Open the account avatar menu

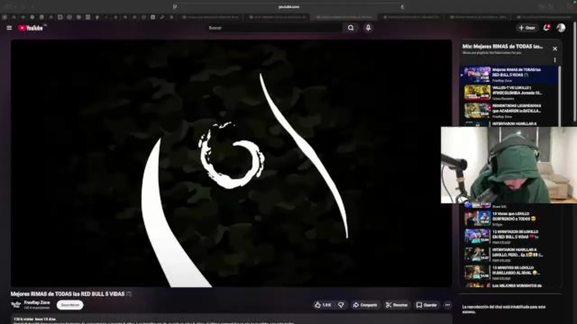coord(561,28)
